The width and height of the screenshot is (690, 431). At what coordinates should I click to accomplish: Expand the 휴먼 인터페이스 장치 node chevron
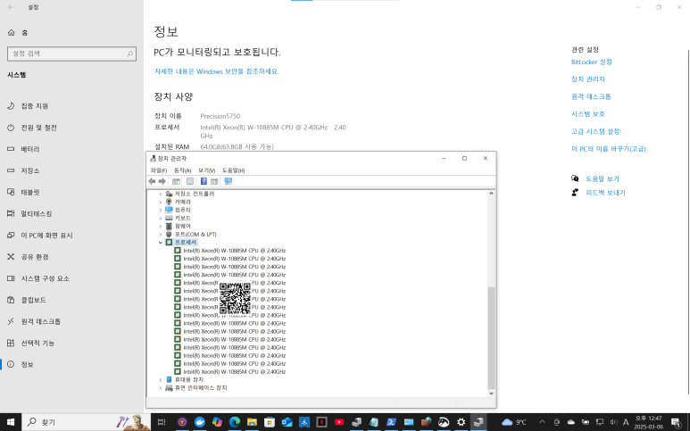coord(161,388)
